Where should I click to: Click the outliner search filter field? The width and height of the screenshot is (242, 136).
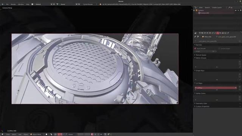pos(234,8)
